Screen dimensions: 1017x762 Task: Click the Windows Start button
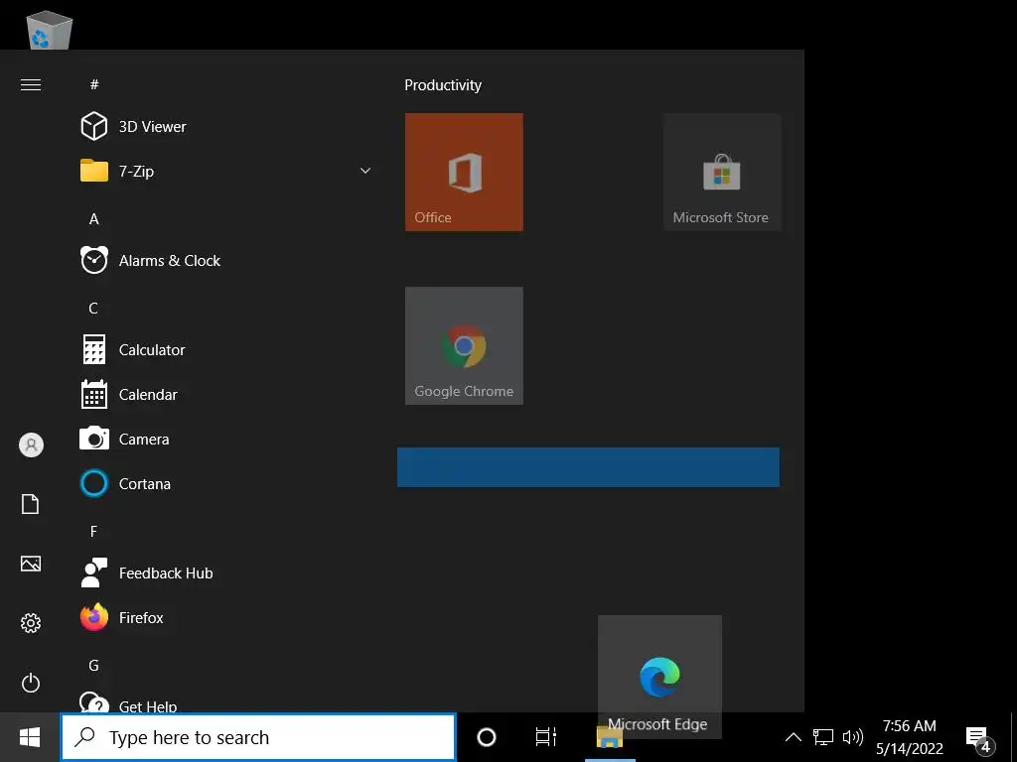click(30, 737)
